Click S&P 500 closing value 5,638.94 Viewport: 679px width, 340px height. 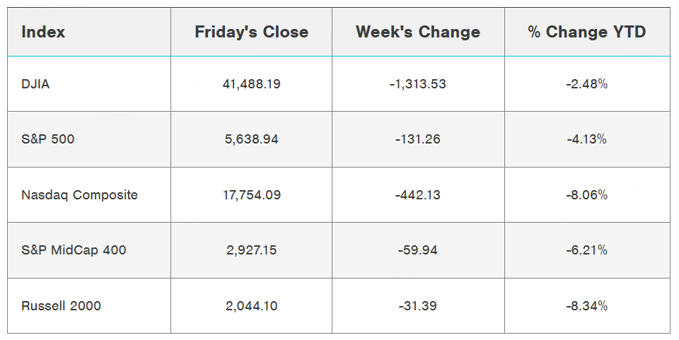click(x=251, y=139)
